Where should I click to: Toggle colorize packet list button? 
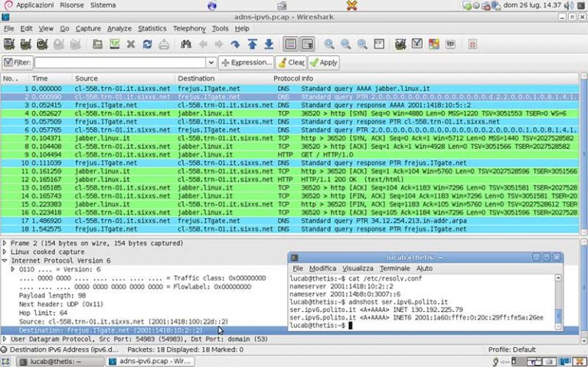pos(291,44)
